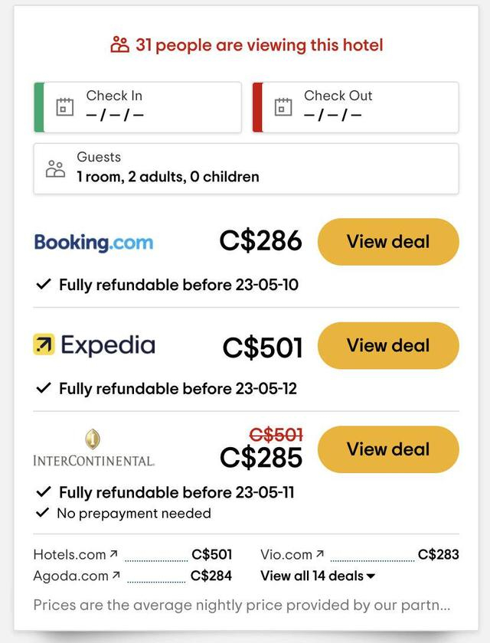Click the Booking.com C$286 price
This screenshot has width=490, height=643.
point(260,241)
